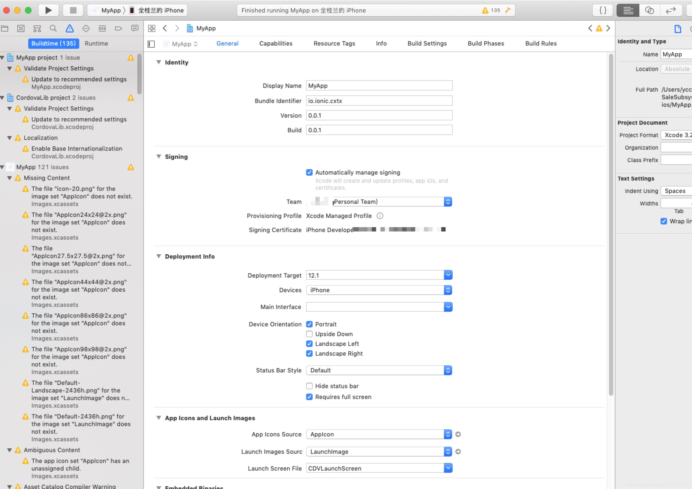Image resolution: width=692 pixels, height=489 pixels.
Task: Toggle the Wrap lines checkbox in inspector
Action: [x=664, y=221]
